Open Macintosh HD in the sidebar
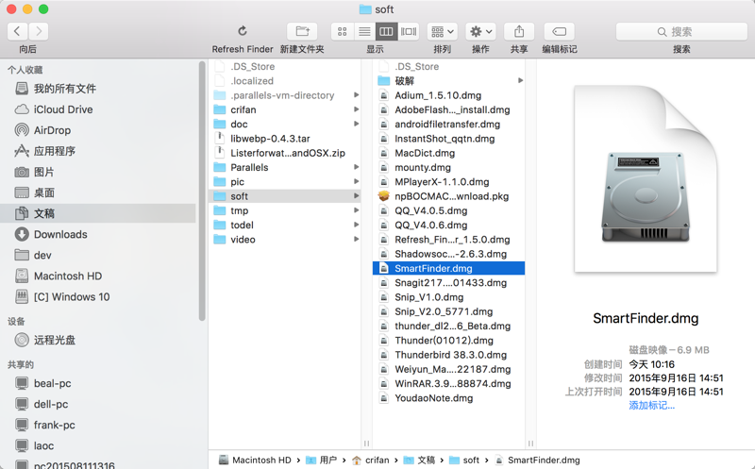Image resolution: width=755 pixels, height=469 pixels. [x=99, y=276]
